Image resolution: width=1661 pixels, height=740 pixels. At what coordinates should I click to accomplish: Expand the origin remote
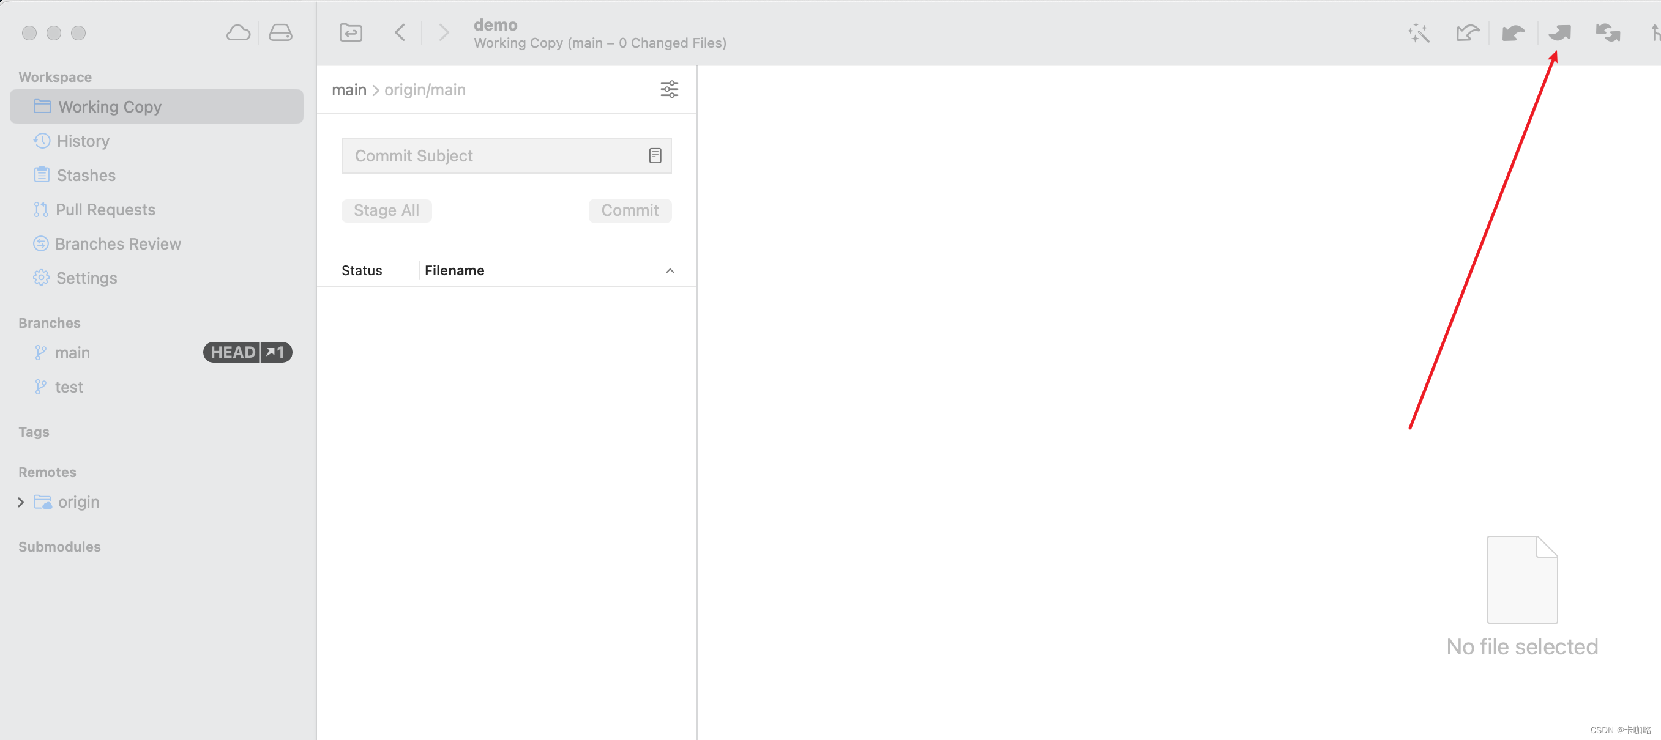coord(21,502)
